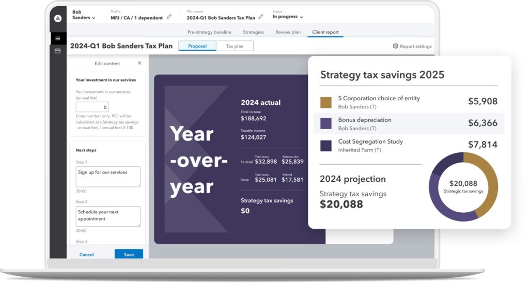
Task: Click the Step 1 text box
Action: [x=108, y=177]
